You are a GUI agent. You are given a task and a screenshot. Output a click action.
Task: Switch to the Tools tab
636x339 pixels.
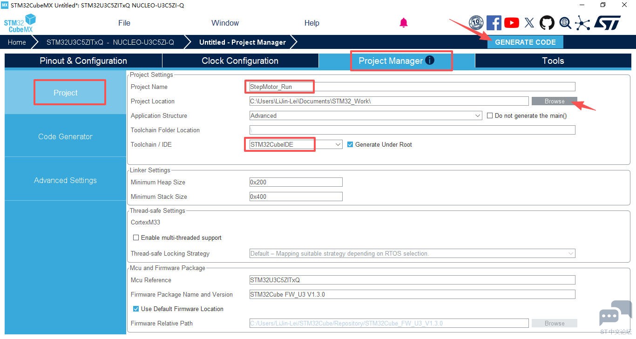click(553, 61)
